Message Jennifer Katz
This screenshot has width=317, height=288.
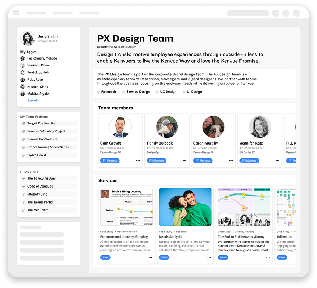[250, 160]
